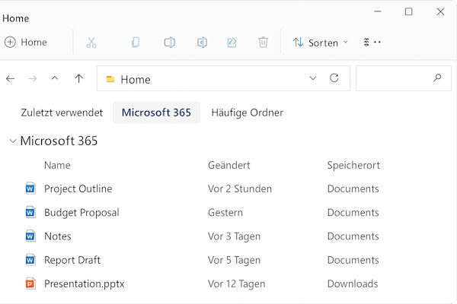Viewport: 457px width, 304px height.
Task: Click the Rename icon in toolbar
Action: pos(202,43)
